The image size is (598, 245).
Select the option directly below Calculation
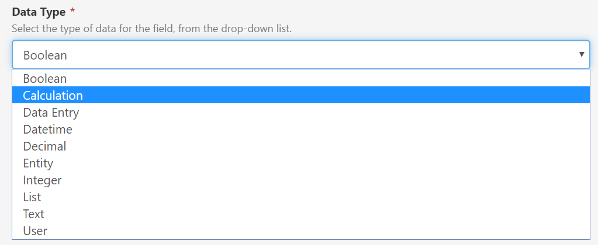51,113
